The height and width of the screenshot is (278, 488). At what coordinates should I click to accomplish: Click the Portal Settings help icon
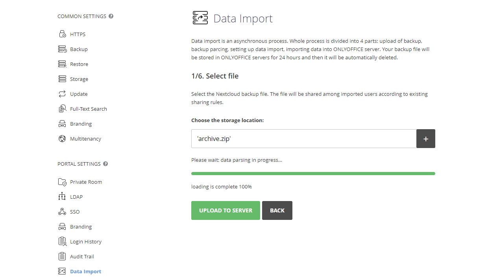coord(105,163)
